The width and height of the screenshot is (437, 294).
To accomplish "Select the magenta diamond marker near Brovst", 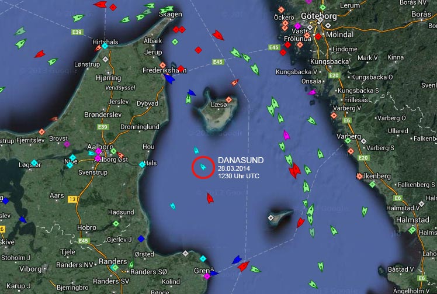I will click(67, 144).
